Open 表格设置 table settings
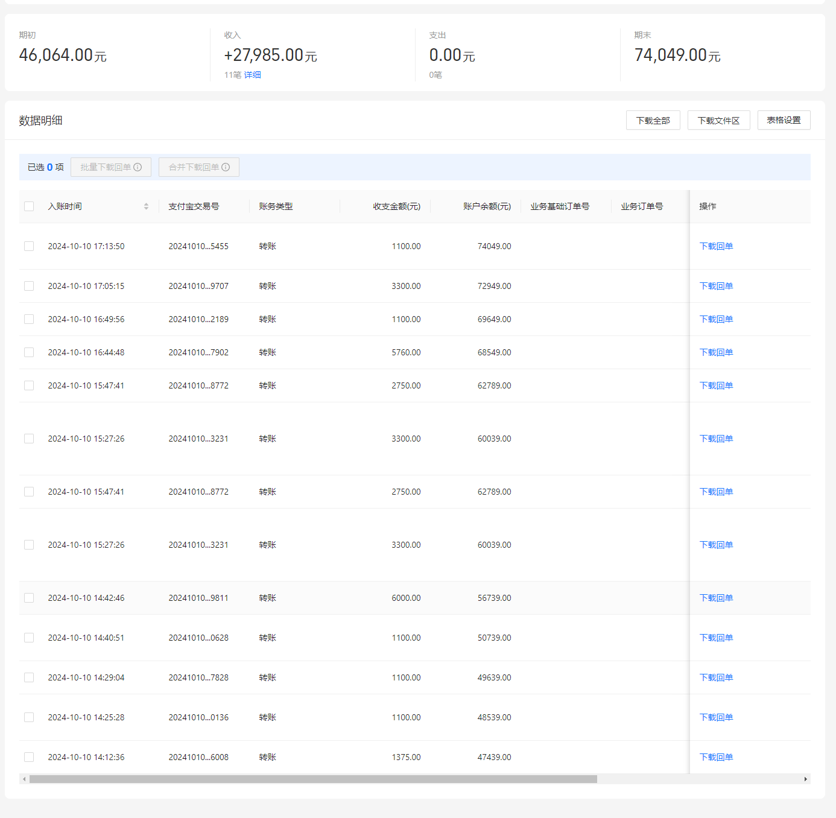 point(784,120)
